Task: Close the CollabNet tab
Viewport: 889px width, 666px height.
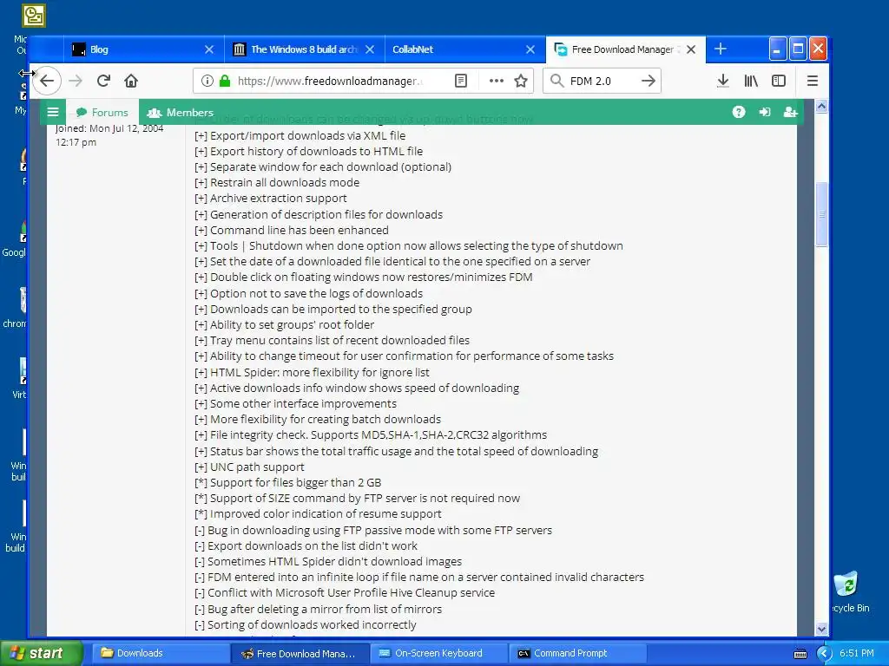Action: click(530, 49)
